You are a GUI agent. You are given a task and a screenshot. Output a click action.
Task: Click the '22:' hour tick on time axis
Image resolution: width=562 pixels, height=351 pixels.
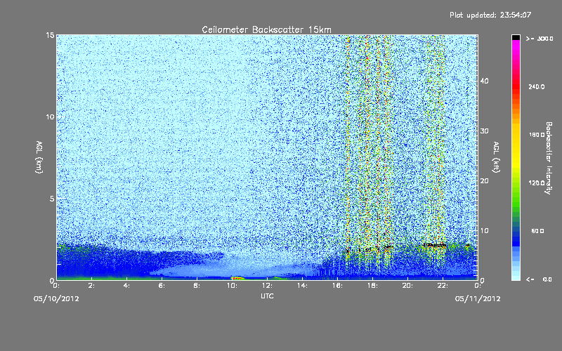(x=443, y=286)
